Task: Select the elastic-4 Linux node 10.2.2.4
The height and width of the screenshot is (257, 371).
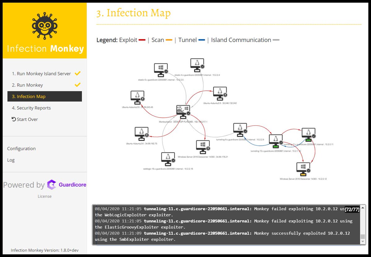Action: [x=197, y=66]
